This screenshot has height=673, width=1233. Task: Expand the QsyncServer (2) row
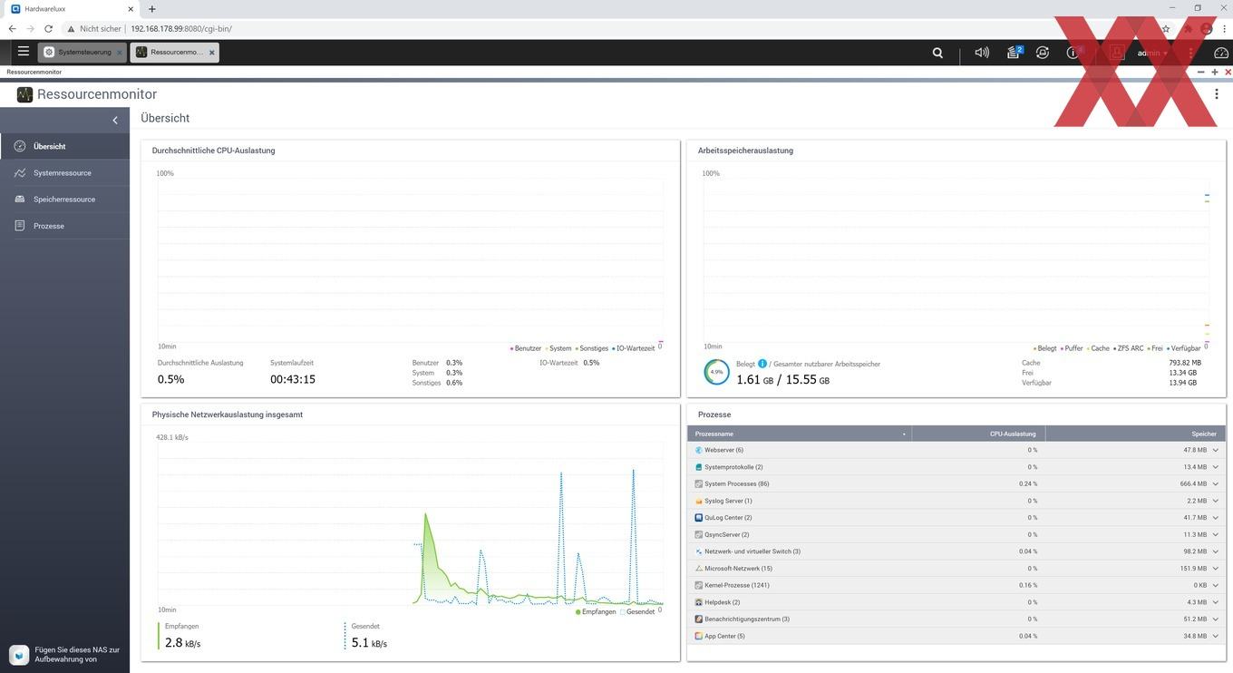point(1216,534)
